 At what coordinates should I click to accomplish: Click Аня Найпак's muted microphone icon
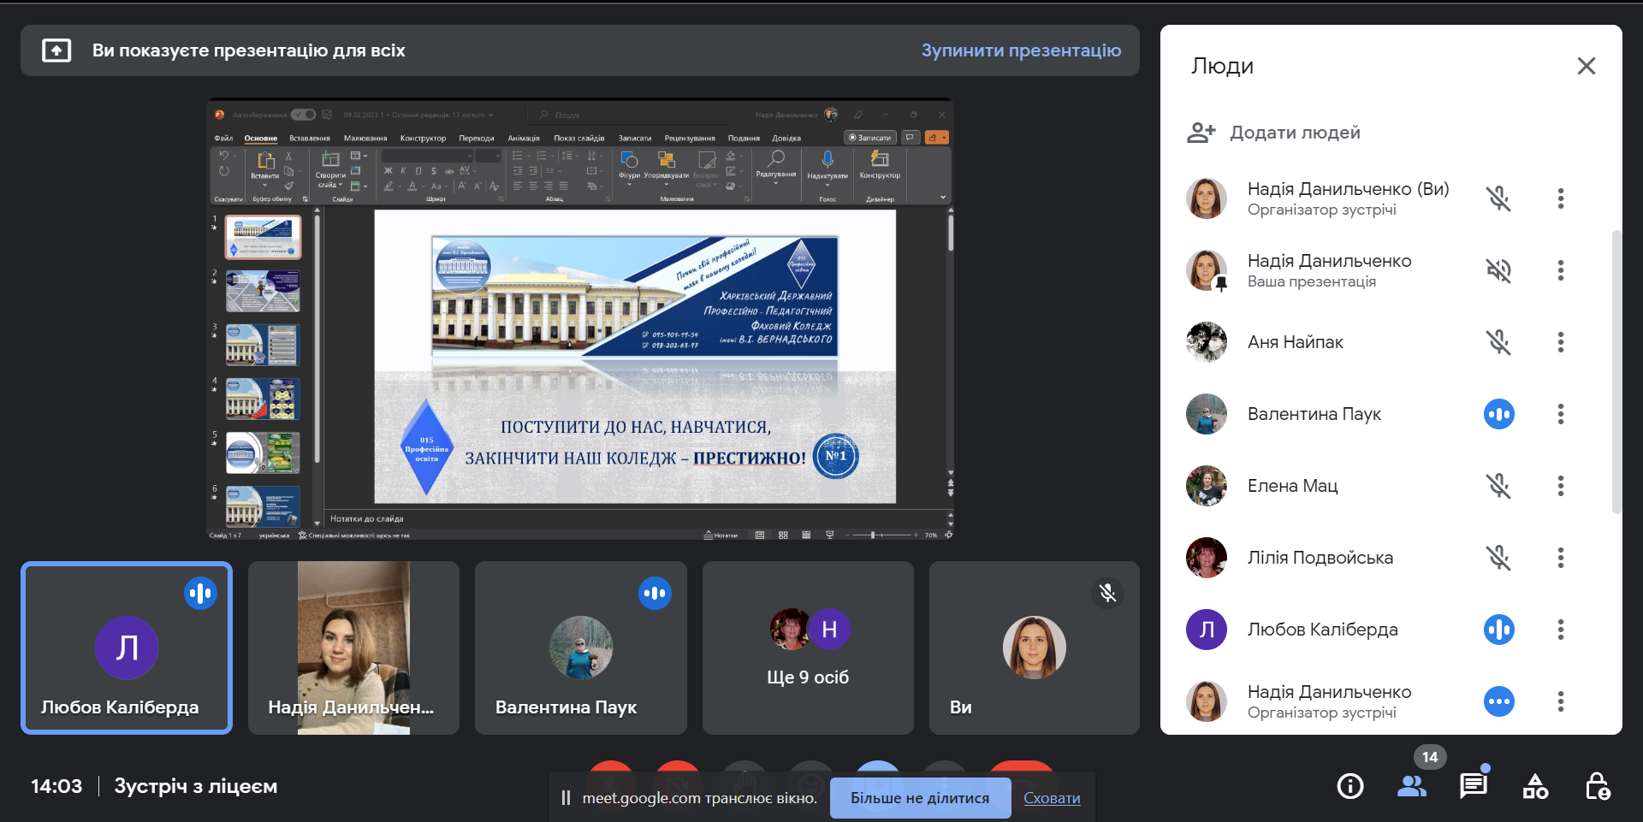coord(1498,342)
